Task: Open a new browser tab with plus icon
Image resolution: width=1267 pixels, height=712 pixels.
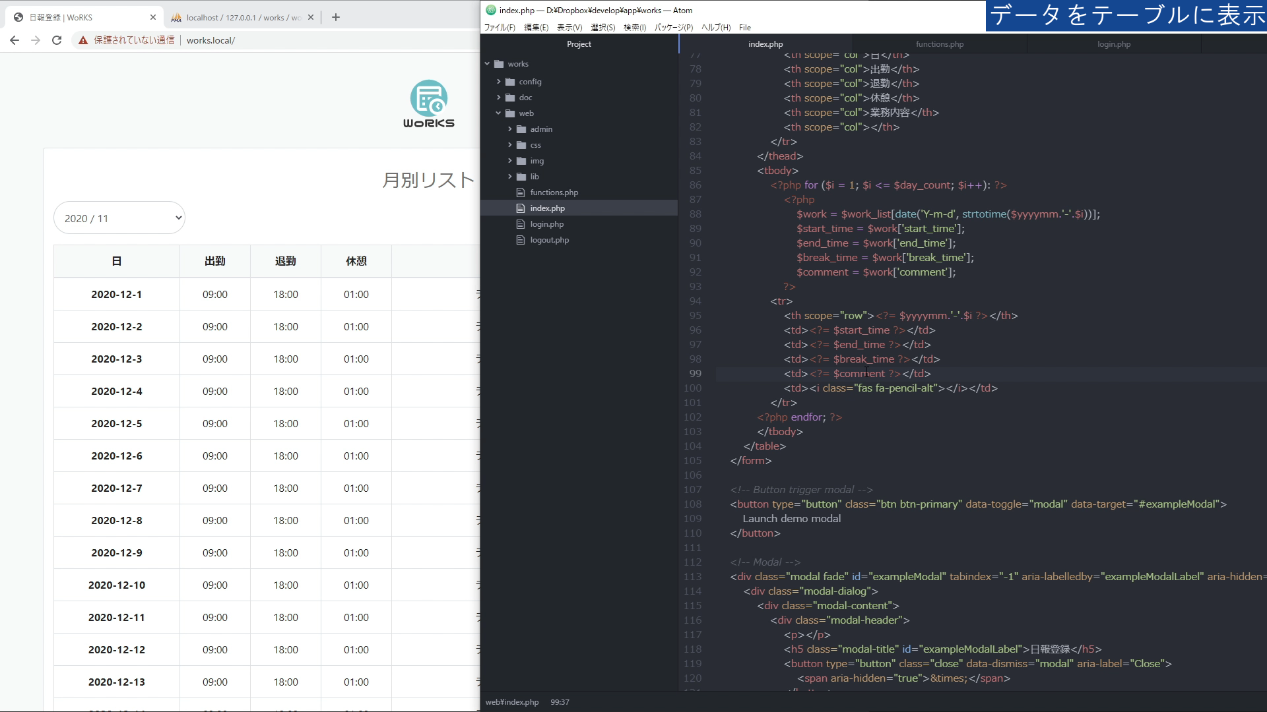Action: 336,17
